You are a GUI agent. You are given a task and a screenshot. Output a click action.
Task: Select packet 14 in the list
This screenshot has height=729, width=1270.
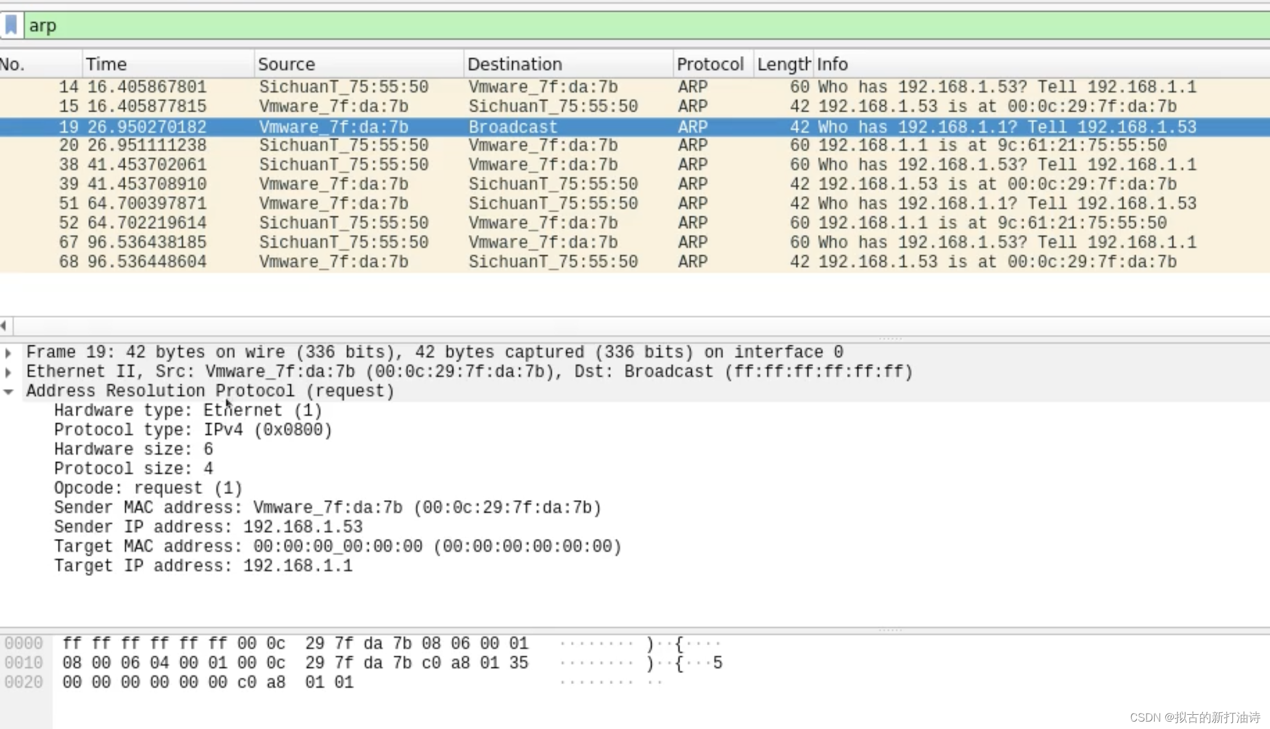[x=635, y=87]
